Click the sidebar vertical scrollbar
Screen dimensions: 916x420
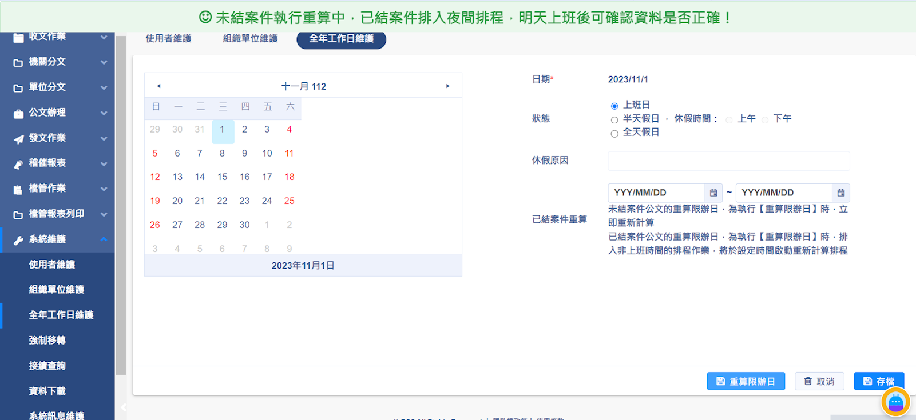pos(121,206)
